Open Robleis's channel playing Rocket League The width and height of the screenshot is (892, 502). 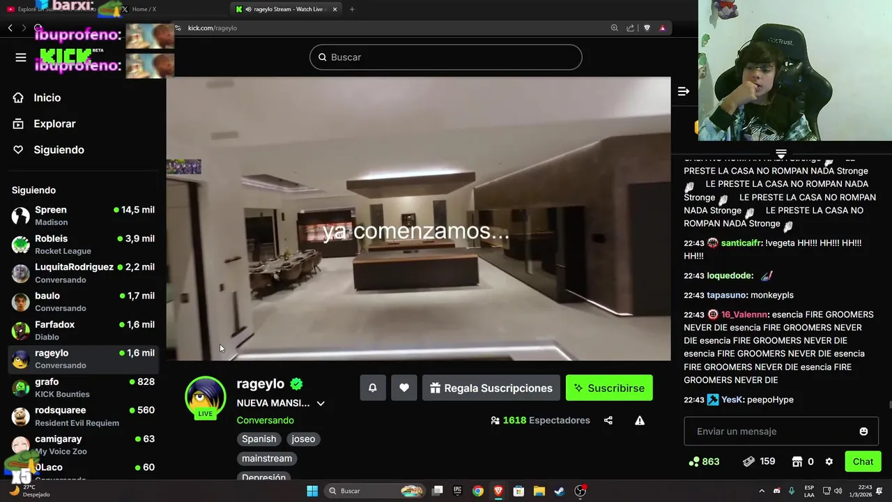[83, 244]
